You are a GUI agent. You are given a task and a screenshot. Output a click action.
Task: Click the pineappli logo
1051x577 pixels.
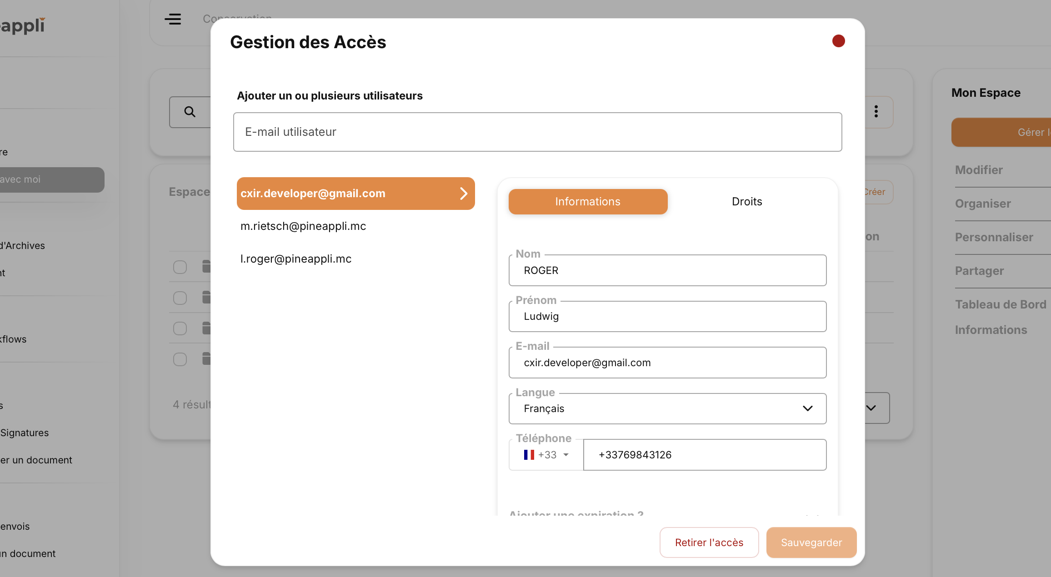click(x=23, y=26)
